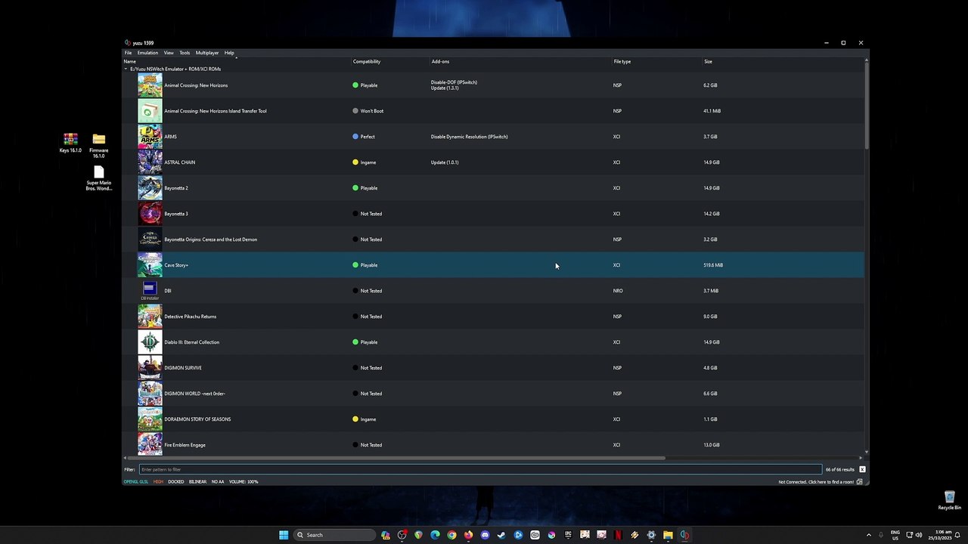This screenshot has height=544, width=968.
Task: Open Discord from the taskbar
Action: pyautogui.click(x=485, y=535)
